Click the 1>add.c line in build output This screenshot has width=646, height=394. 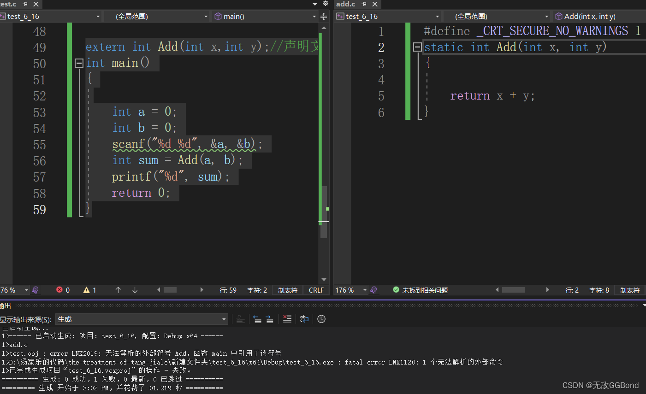[x=14, y=345]
